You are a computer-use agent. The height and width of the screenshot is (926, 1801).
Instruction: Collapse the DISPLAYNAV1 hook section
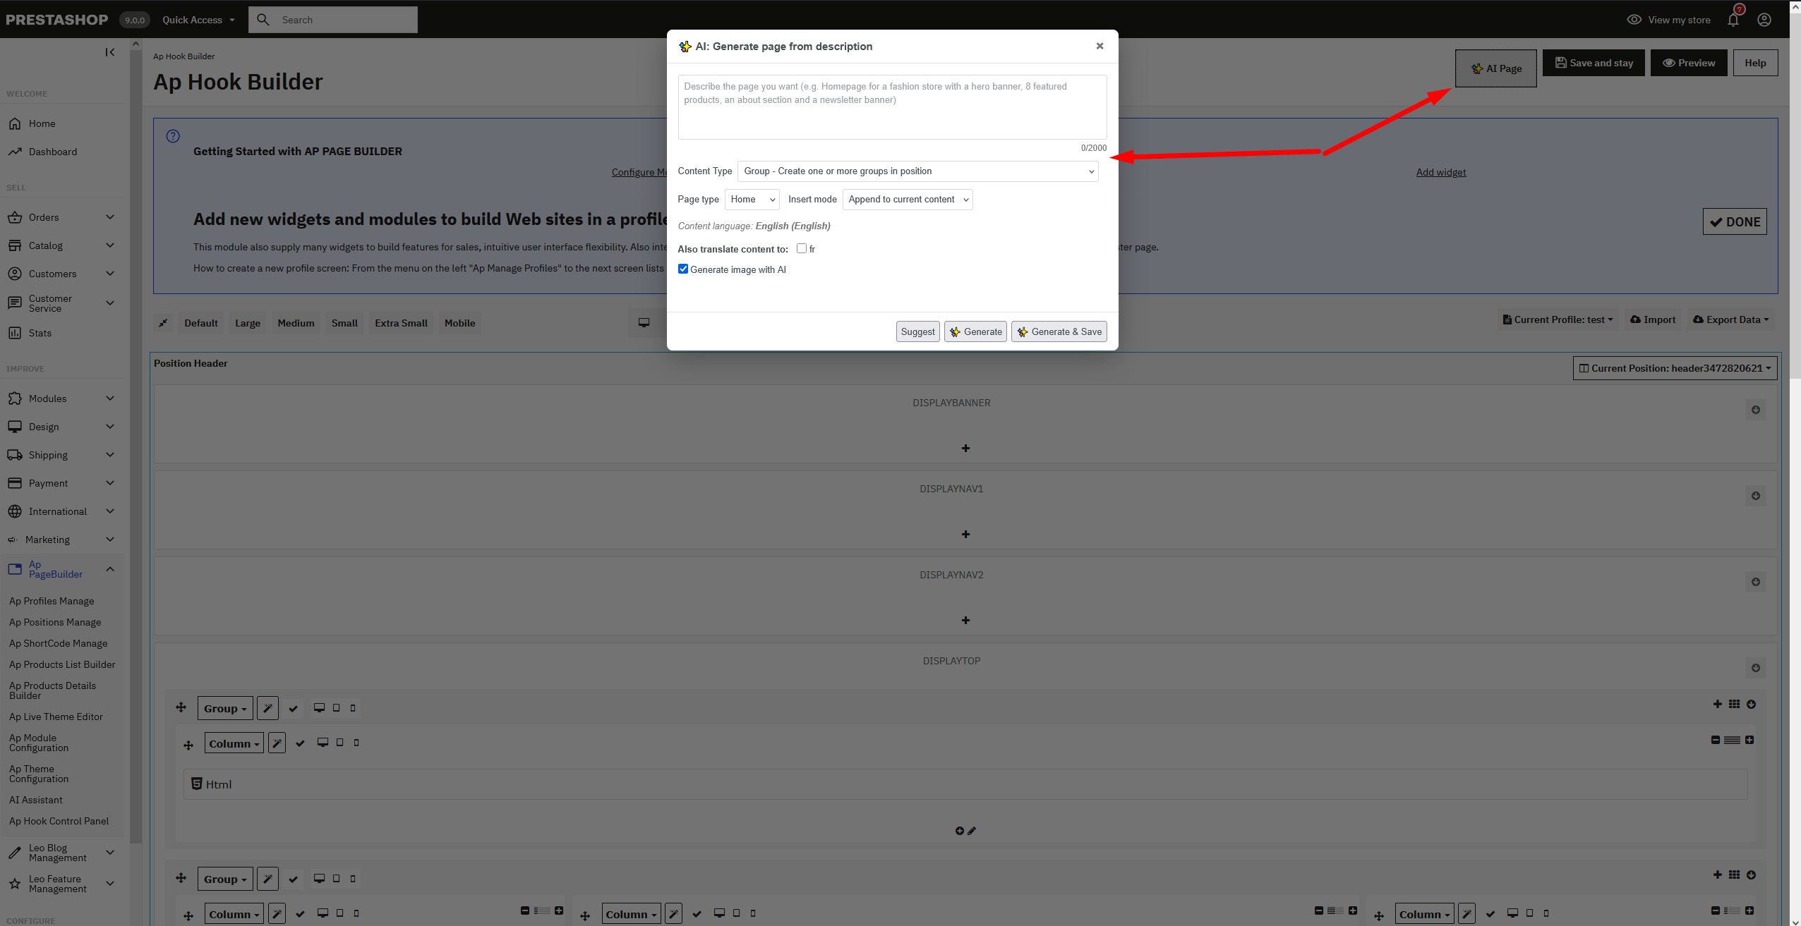pos(1756,496)
